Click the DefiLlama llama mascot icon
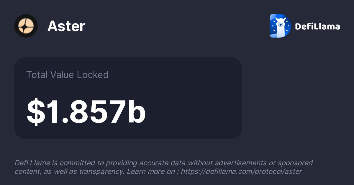The height and width of the screenshot is (185, 354). coord(281,26)
